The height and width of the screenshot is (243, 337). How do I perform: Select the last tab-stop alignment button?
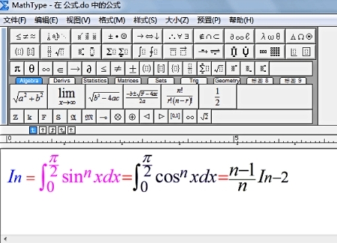click(71, 130)
